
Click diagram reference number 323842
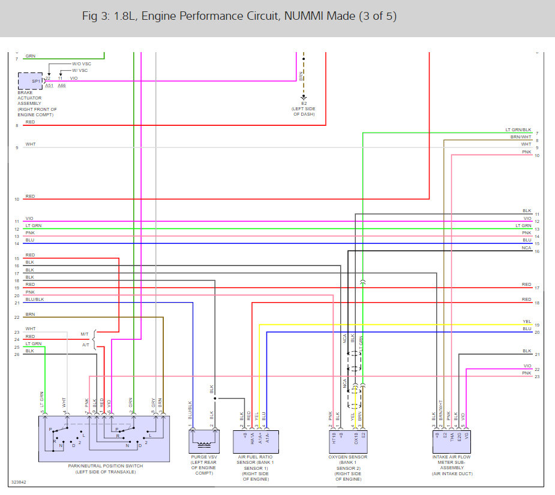pyautogui.click(x=19, y=482)
